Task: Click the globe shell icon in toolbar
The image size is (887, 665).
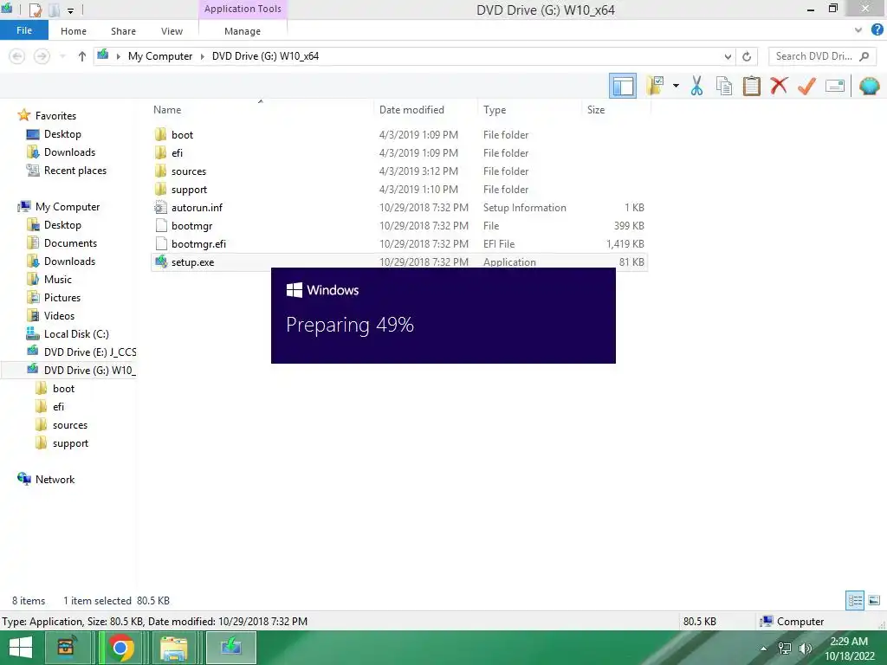Action: [x=870, y=86]
